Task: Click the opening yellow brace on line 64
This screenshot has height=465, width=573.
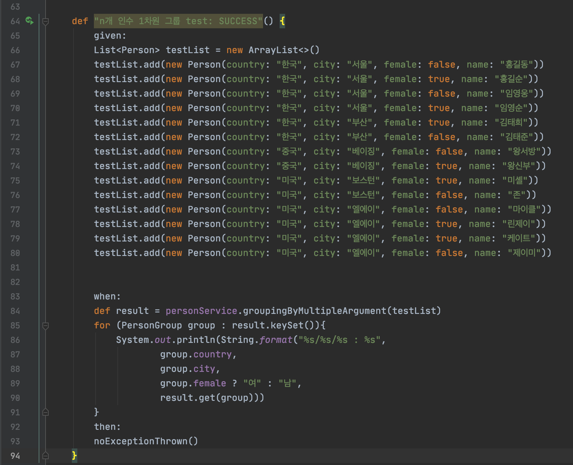Action: pyautogui.click(x=282, y=21)
